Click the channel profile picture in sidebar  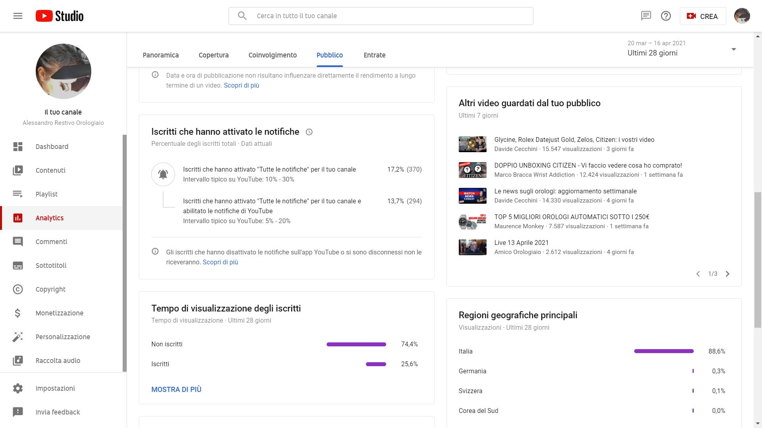[63, 71]
